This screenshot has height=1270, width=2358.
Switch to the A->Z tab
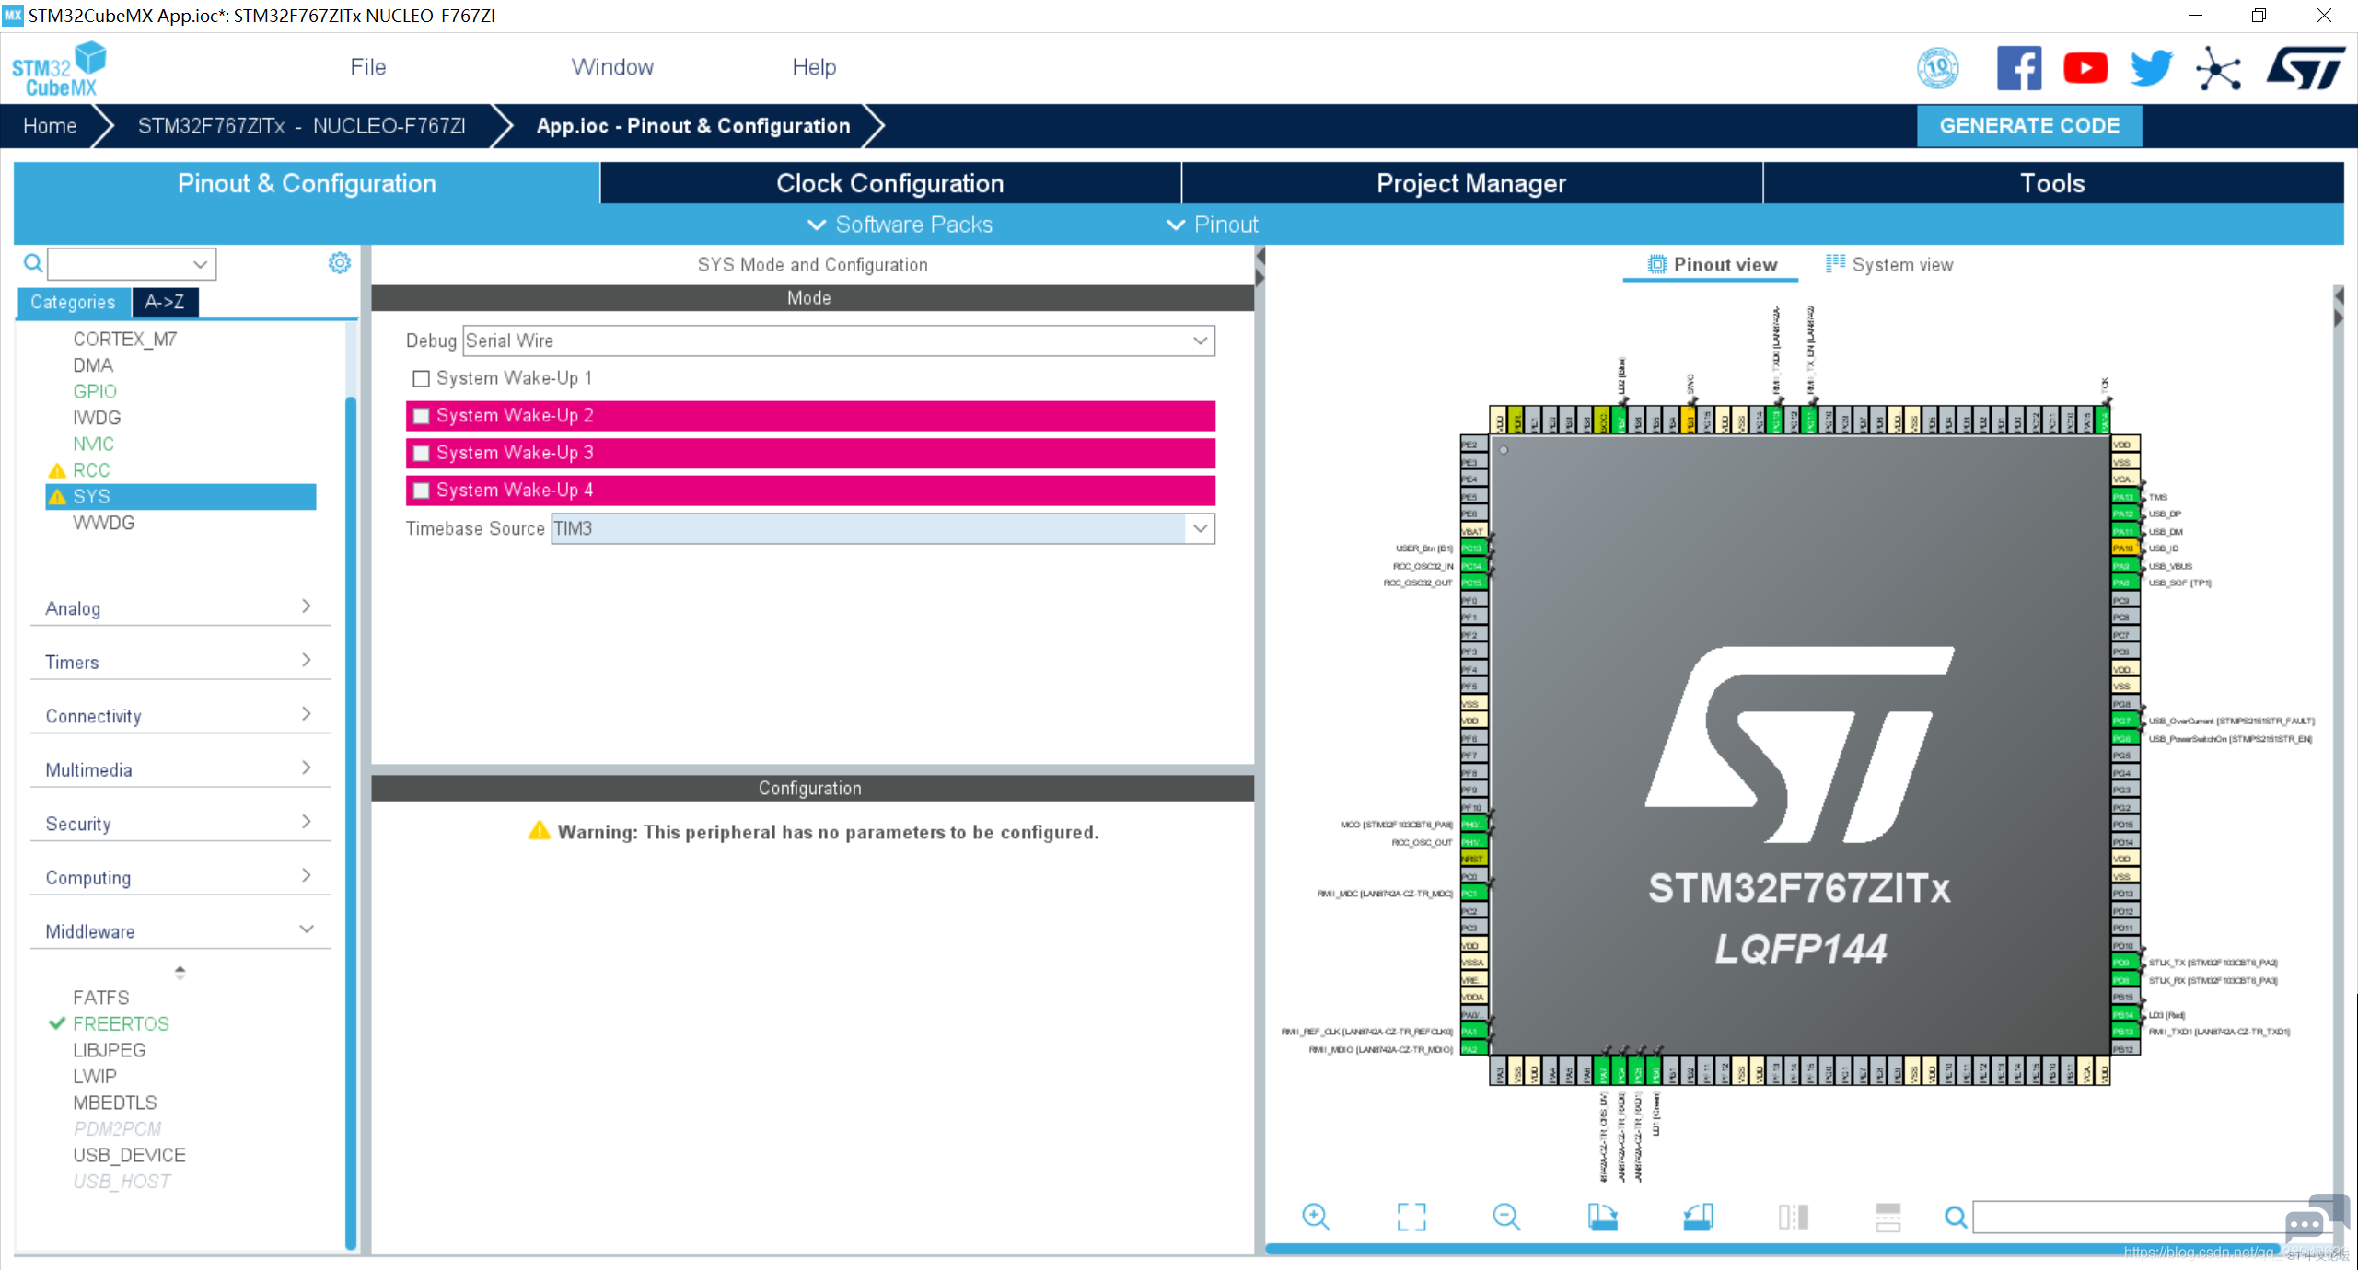click(164, 302)
